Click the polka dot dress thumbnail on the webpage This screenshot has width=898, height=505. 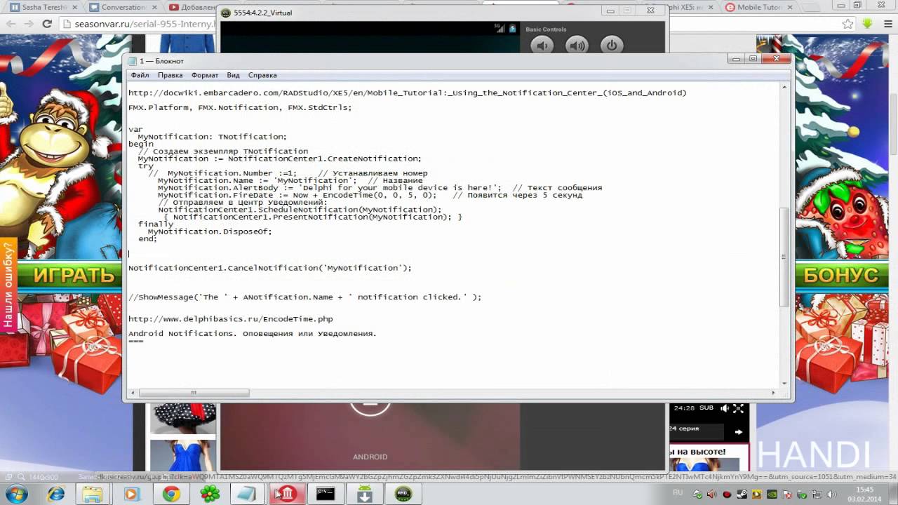(x=182, y=419)
